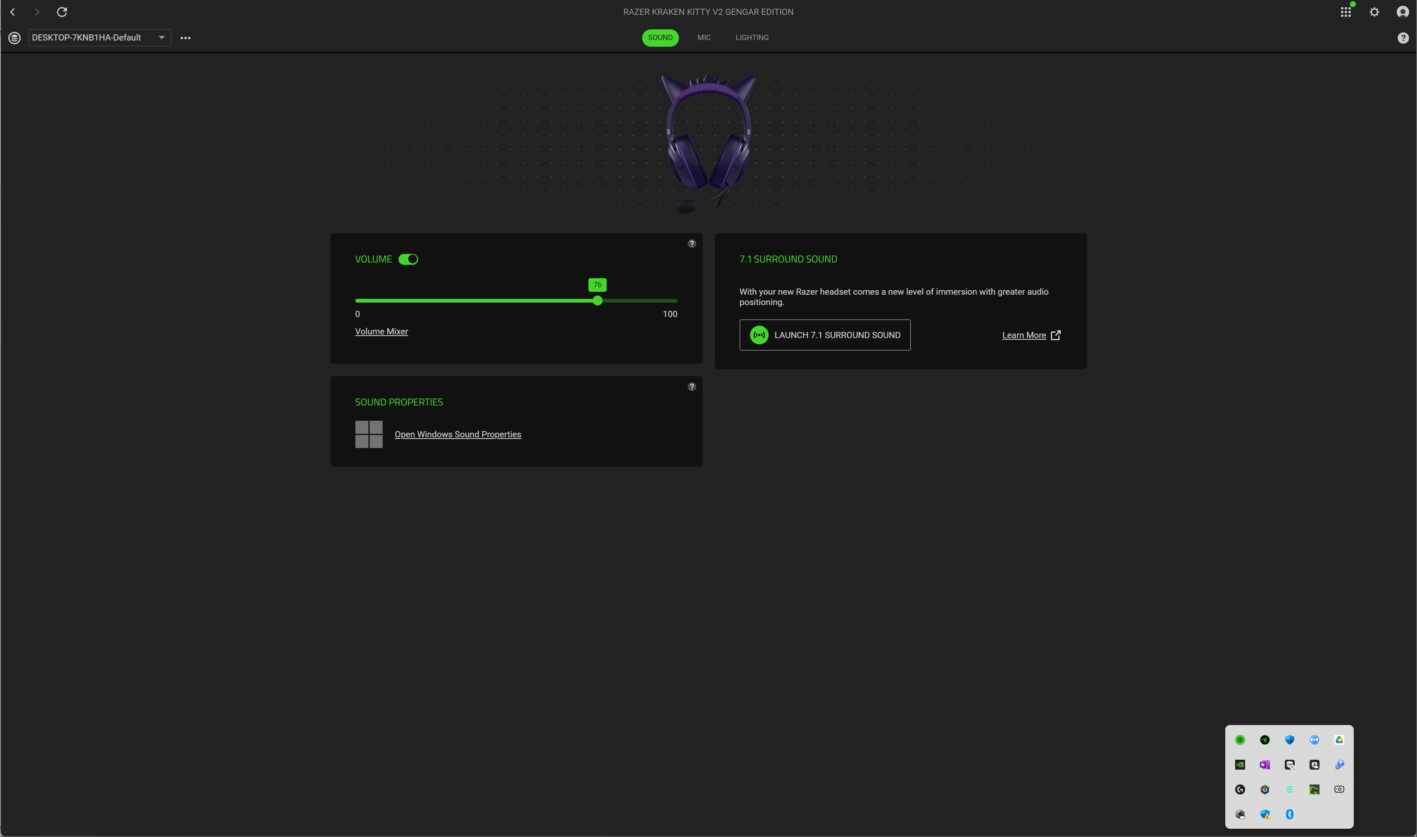Open Razer Synapse tray icon
The height and width of the screenshot is (837, 1417).
click(1265, 740)
